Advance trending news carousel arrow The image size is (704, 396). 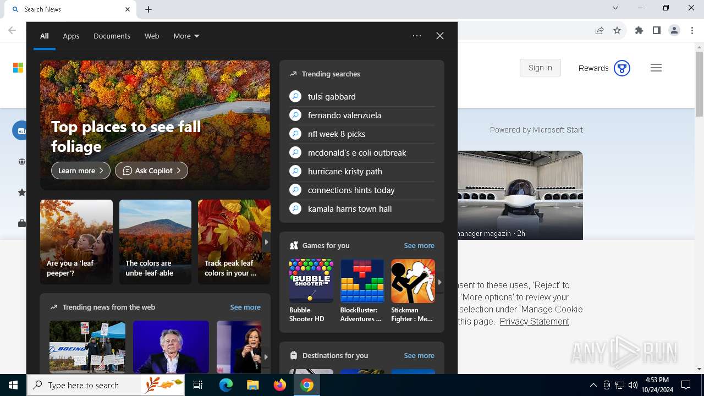click(266, 356)
